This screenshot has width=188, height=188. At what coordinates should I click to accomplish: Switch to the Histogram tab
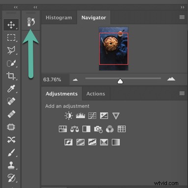click(x=59, y=18)
